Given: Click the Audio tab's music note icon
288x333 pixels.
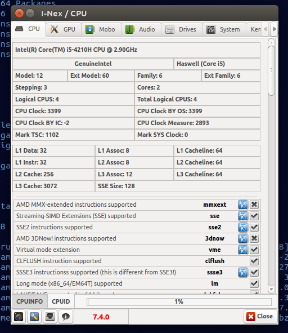Looking at the screenshot, I should tap(129, 29).
